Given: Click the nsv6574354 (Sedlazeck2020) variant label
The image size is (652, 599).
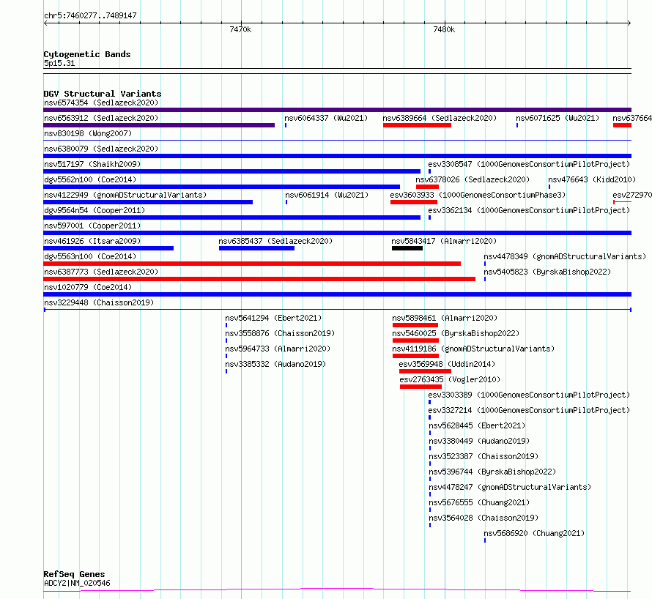Looking at the screenshot, I should tap(101, 103).
